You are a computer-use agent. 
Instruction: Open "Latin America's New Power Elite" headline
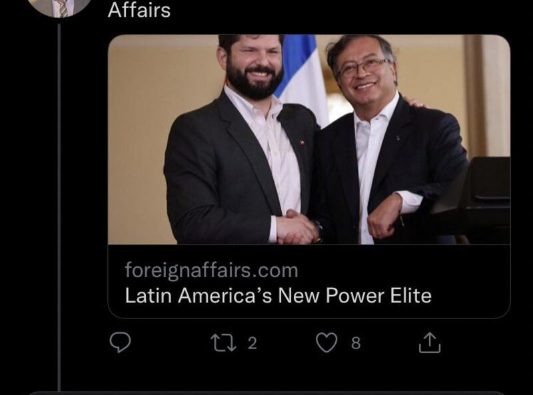pyautogui.click(x=278, y=295)
